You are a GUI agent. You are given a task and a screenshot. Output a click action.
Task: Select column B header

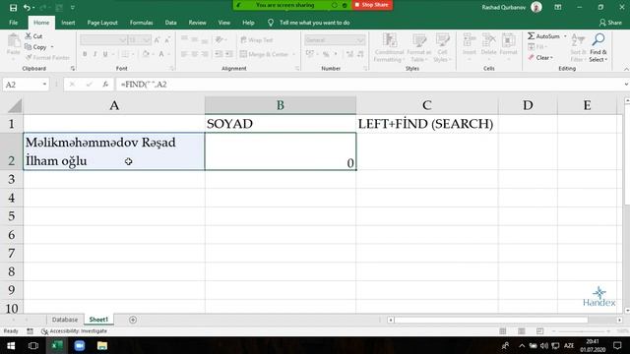coord(280,105)
